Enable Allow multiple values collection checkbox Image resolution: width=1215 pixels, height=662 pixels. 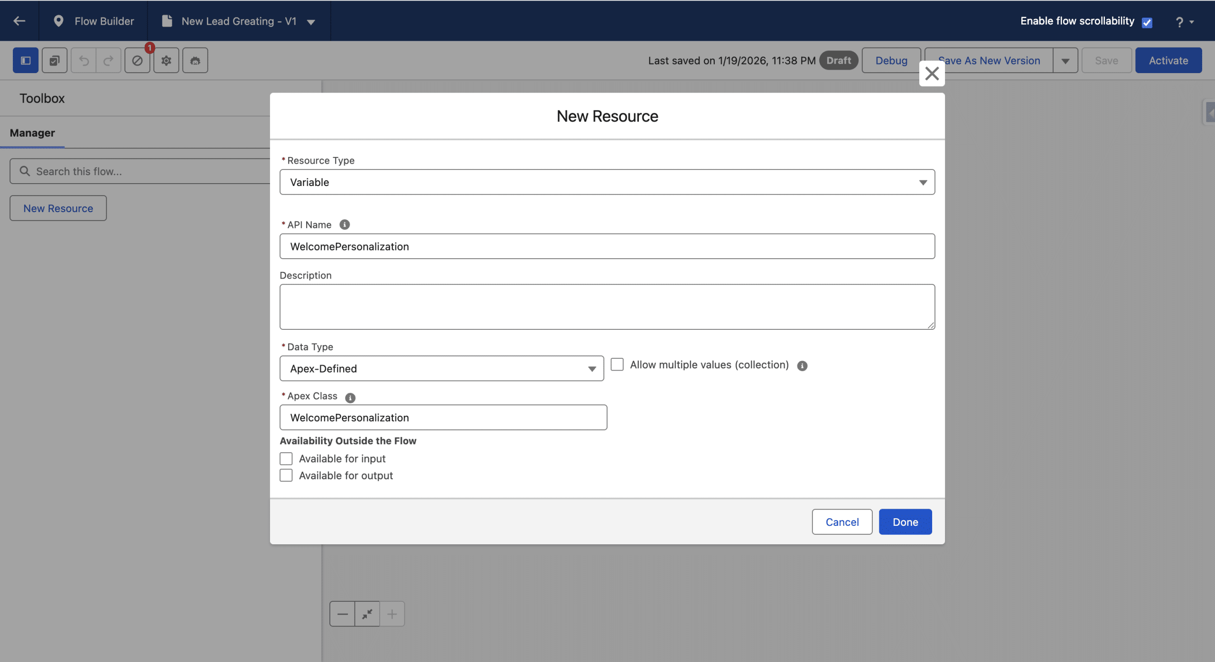617,364
